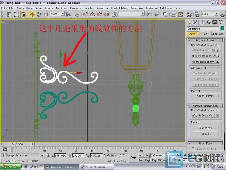
Task: Collapse the Adjust Pivot rollout
Action: [205, 40]
